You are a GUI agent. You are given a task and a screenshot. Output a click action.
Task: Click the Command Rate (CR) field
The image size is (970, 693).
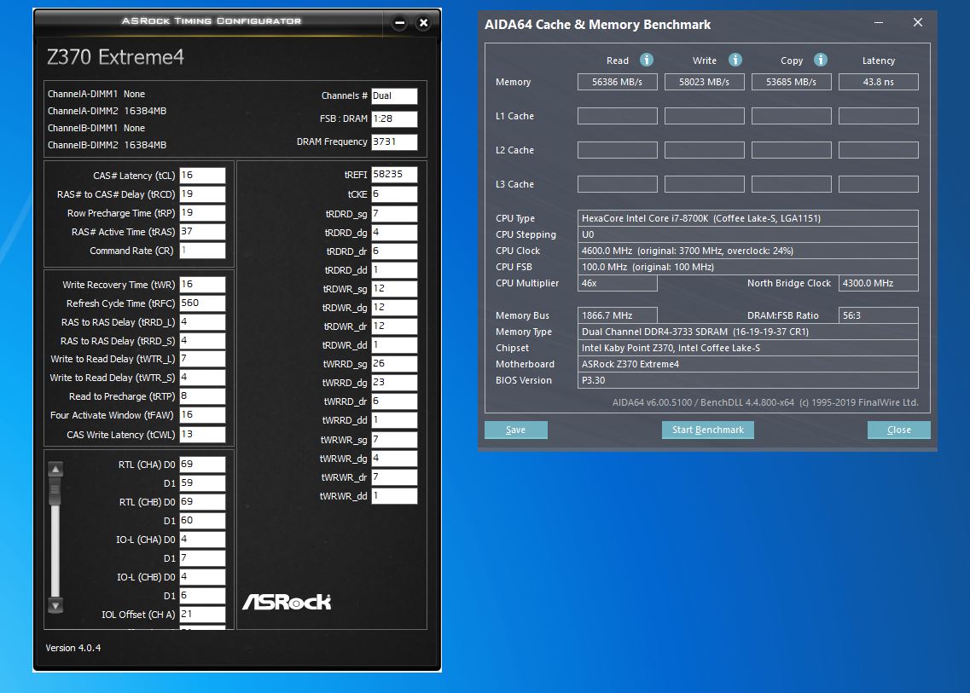202,251
